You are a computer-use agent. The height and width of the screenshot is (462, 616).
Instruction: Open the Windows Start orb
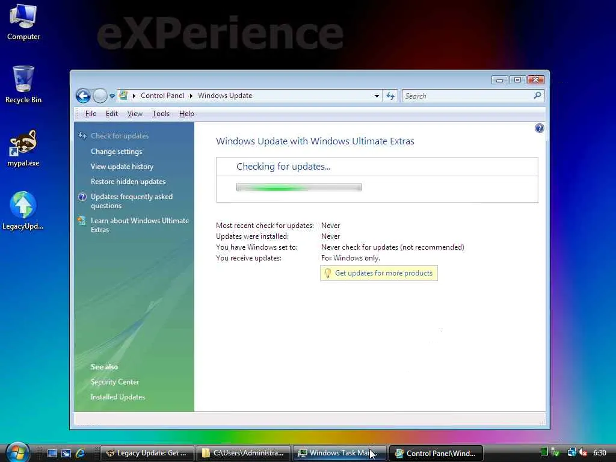(x=17, y=452)
